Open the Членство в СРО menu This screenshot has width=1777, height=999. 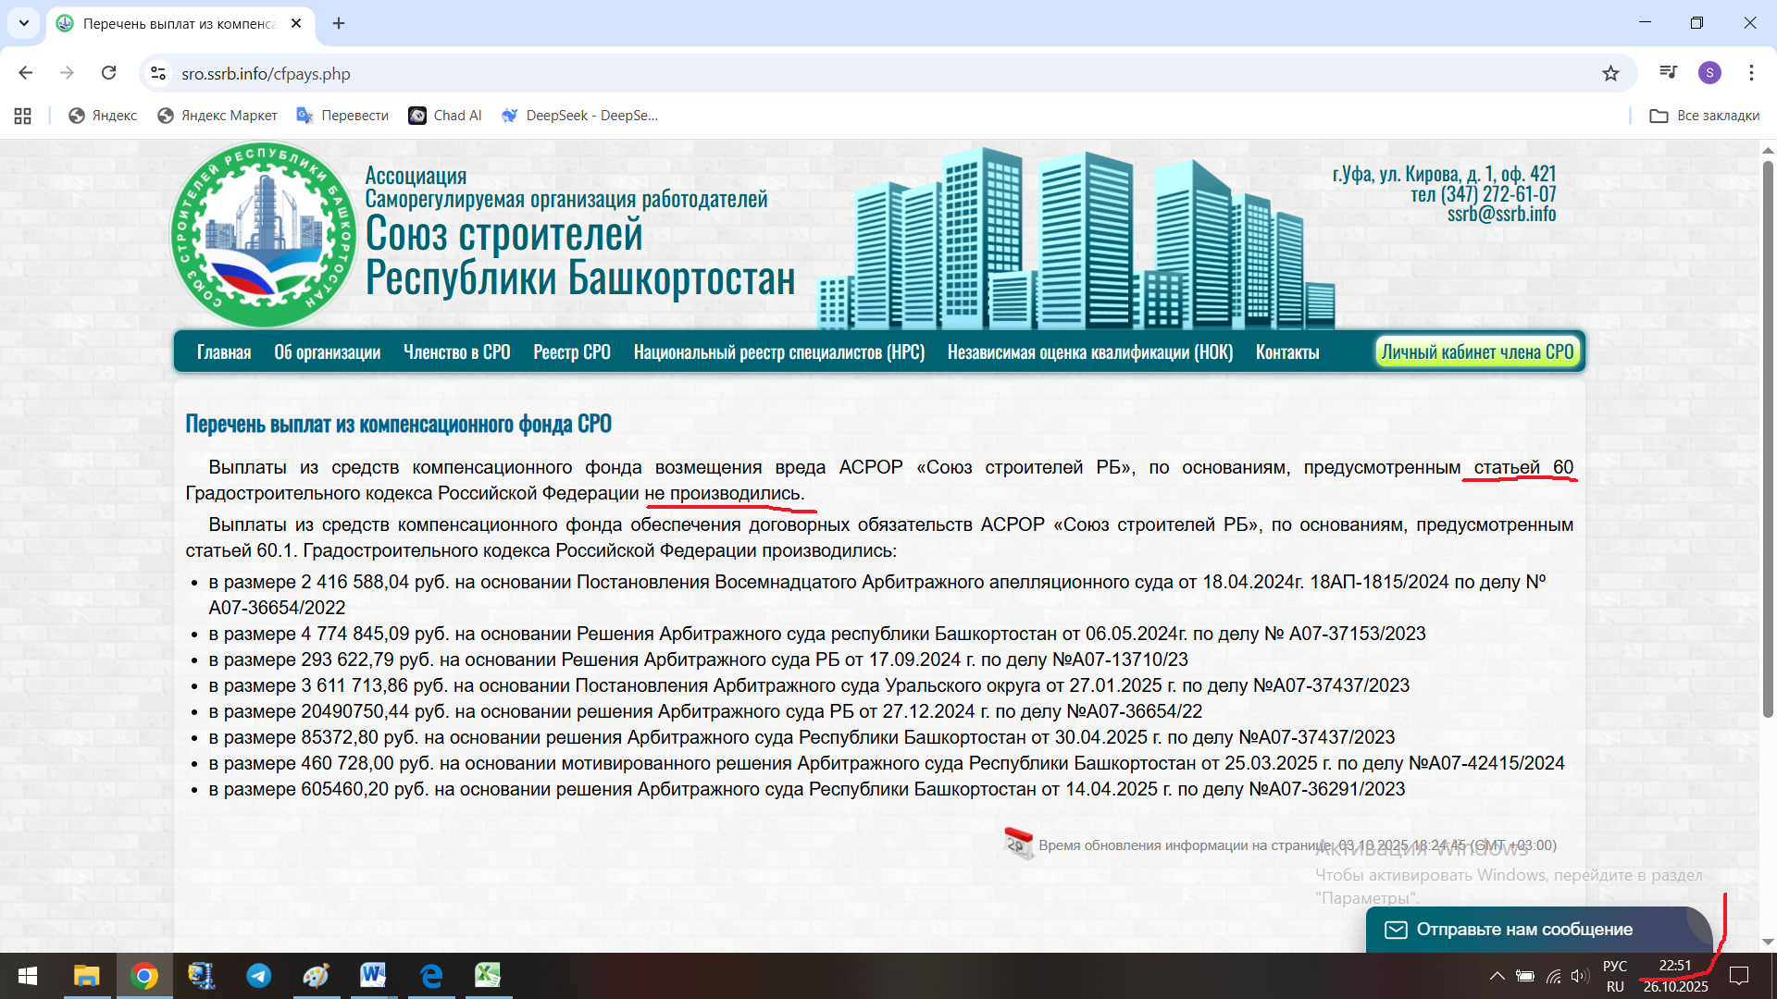click(456, 352)
